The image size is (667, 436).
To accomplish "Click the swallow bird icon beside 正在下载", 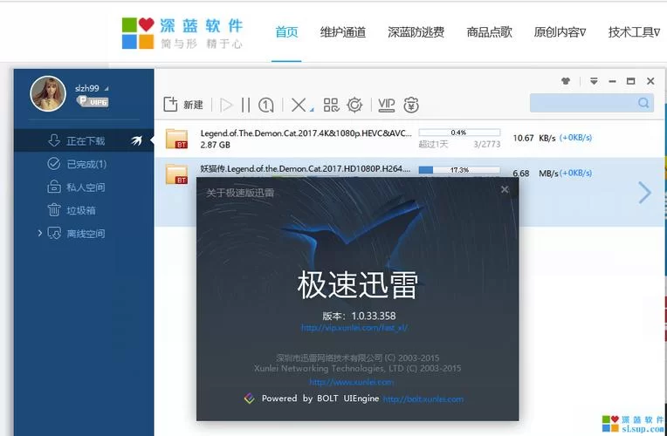I will (136, 140).
